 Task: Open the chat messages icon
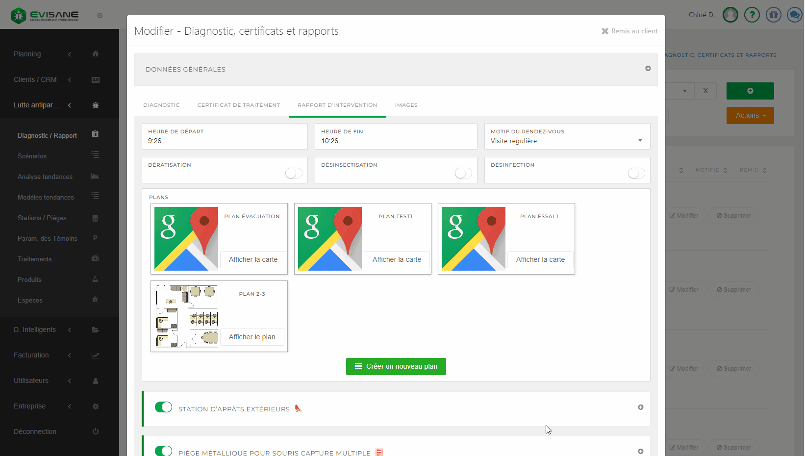(794, 15)
